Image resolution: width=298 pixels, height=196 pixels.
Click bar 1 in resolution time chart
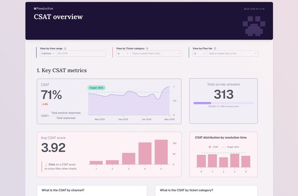click(212, 161)
